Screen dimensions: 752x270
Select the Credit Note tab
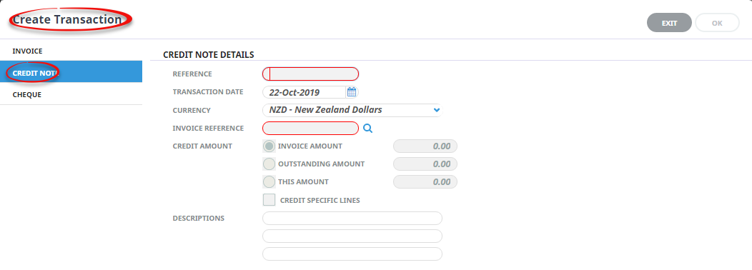coord(71,72)
